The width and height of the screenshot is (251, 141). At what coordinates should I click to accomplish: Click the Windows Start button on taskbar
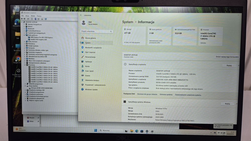(x=96, y=130)
